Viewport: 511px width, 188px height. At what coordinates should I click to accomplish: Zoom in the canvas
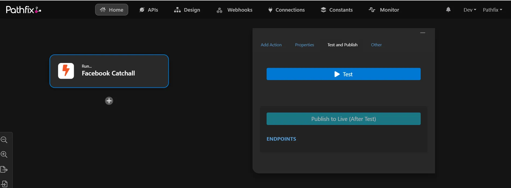[x=4, y=154]
